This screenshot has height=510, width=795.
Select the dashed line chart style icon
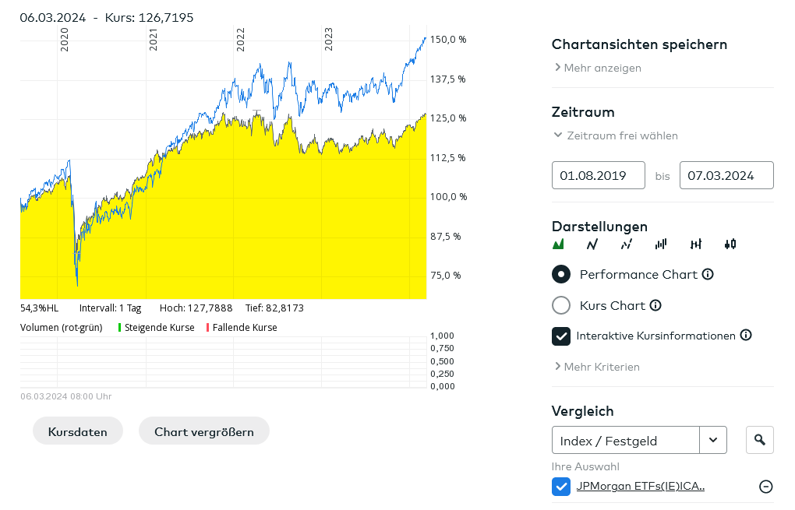point(627,244)
